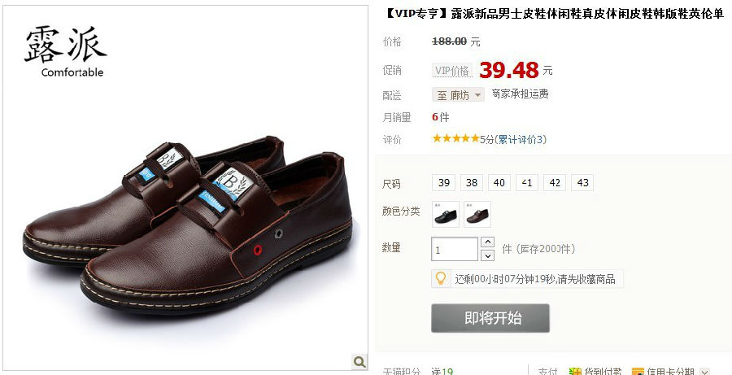Image resolution: width=732 pixels, height=375 pixels.
Task: Click the cash-on-delivery payment icon
Action: pyautogui.click(x=575, y=372)
